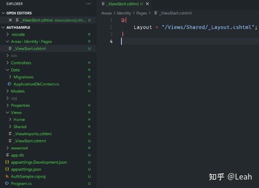Screen dimensions: 259x188
Task: Click JSON braces icon of appsettings.json
Action: [7, 169]
